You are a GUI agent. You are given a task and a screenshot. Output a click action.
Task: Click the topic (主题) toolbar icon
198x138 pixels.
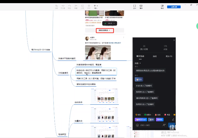click(56, 6)
